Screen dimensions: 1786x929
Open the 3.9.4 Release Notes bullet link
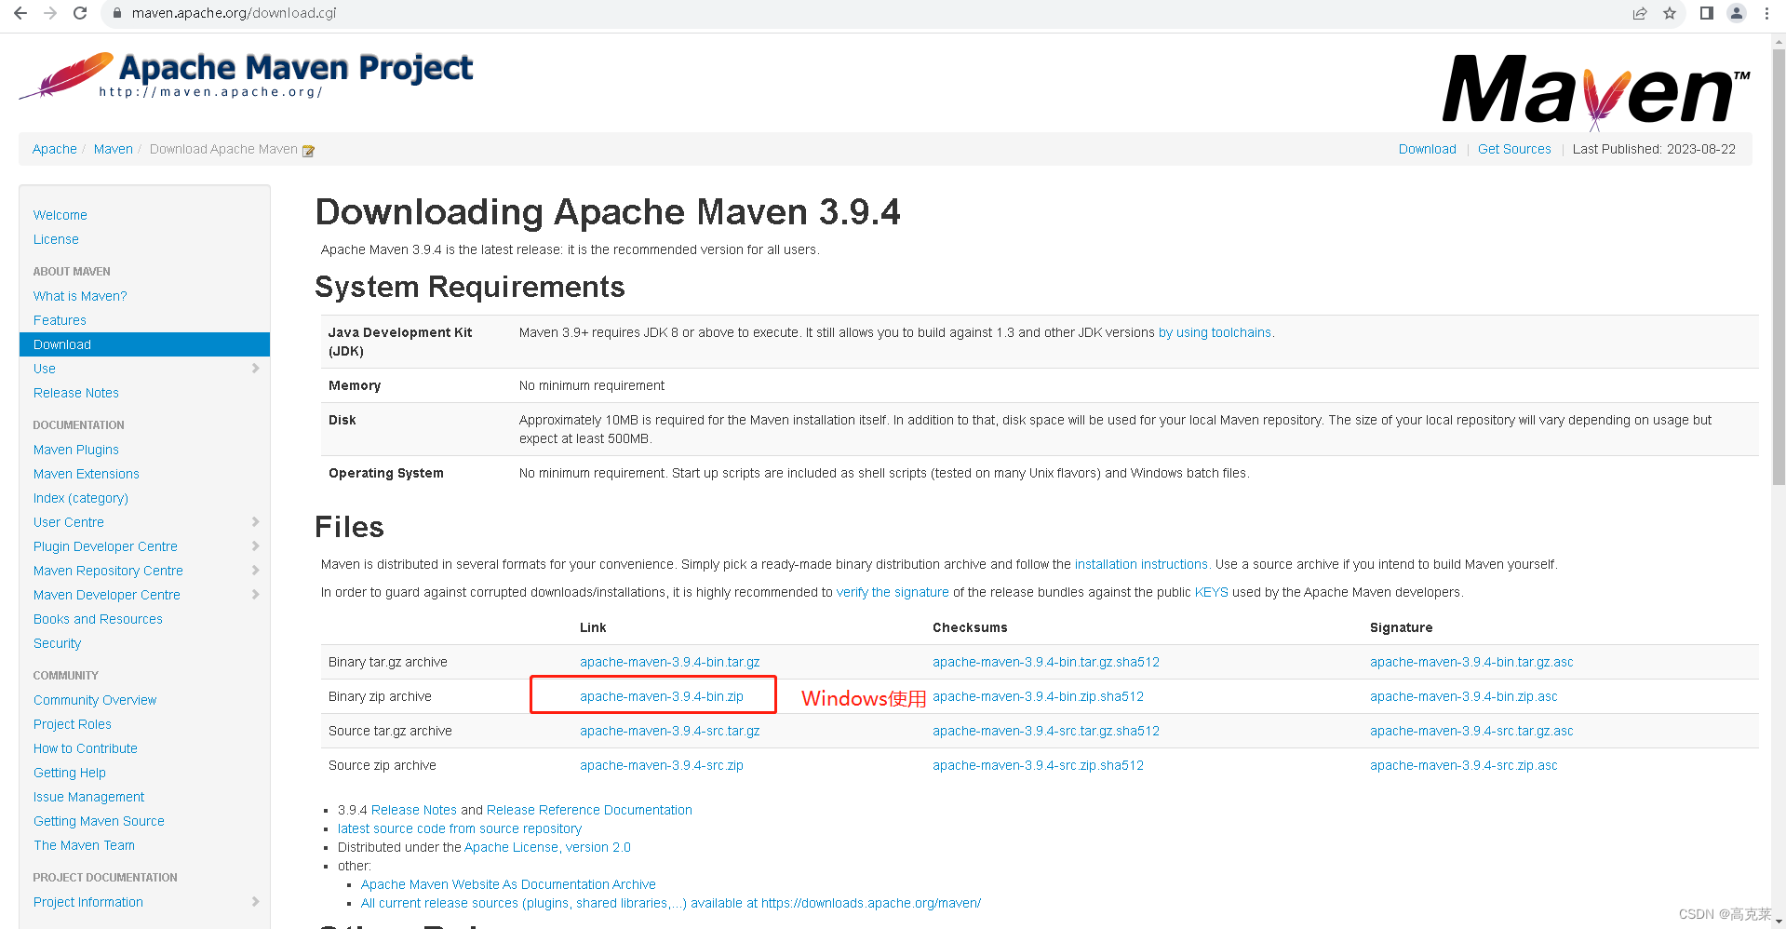tap(414, 810)
